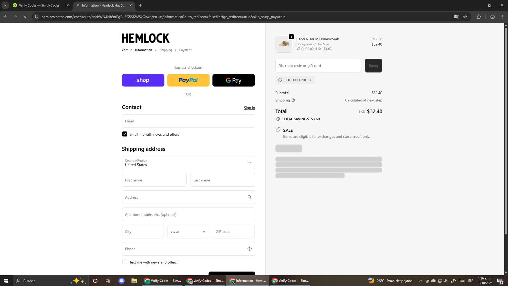Viewport: 508px width, 286px height.
Task: Open the touch keyboard tray icon
Action: pos(462,281)
